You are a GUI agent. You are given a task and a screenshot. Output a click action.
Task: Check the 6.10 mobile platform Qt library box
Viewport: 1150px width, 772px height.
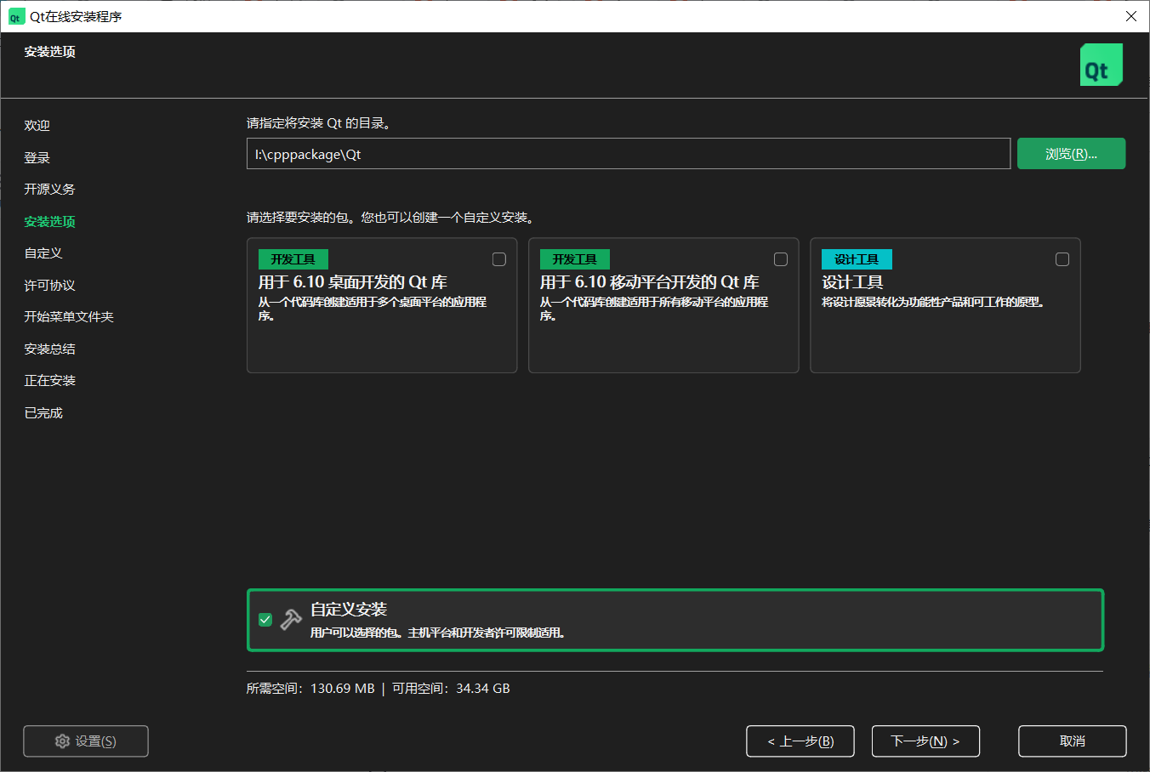(x=781, y=259)
